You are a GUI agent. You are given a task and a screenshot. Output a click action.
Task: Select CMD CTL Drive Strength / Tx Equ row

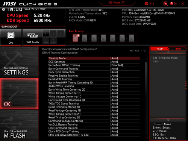click(x=94, y=135)
